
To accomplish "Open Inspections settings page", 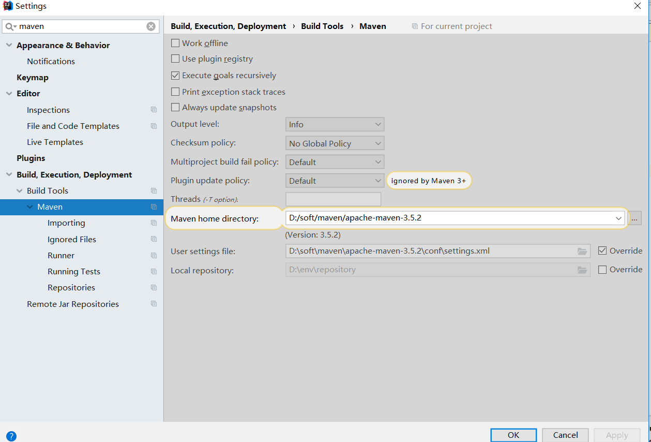I will pyautogui.click(x=48, y=110).
